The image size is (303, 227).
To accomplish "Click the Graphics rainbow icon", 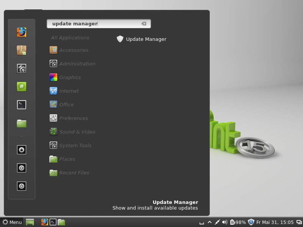I will click(x=53, y=77).
